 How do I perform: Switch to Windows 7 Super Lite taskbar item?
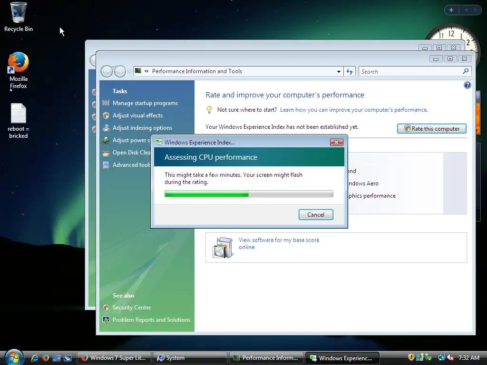114,358
